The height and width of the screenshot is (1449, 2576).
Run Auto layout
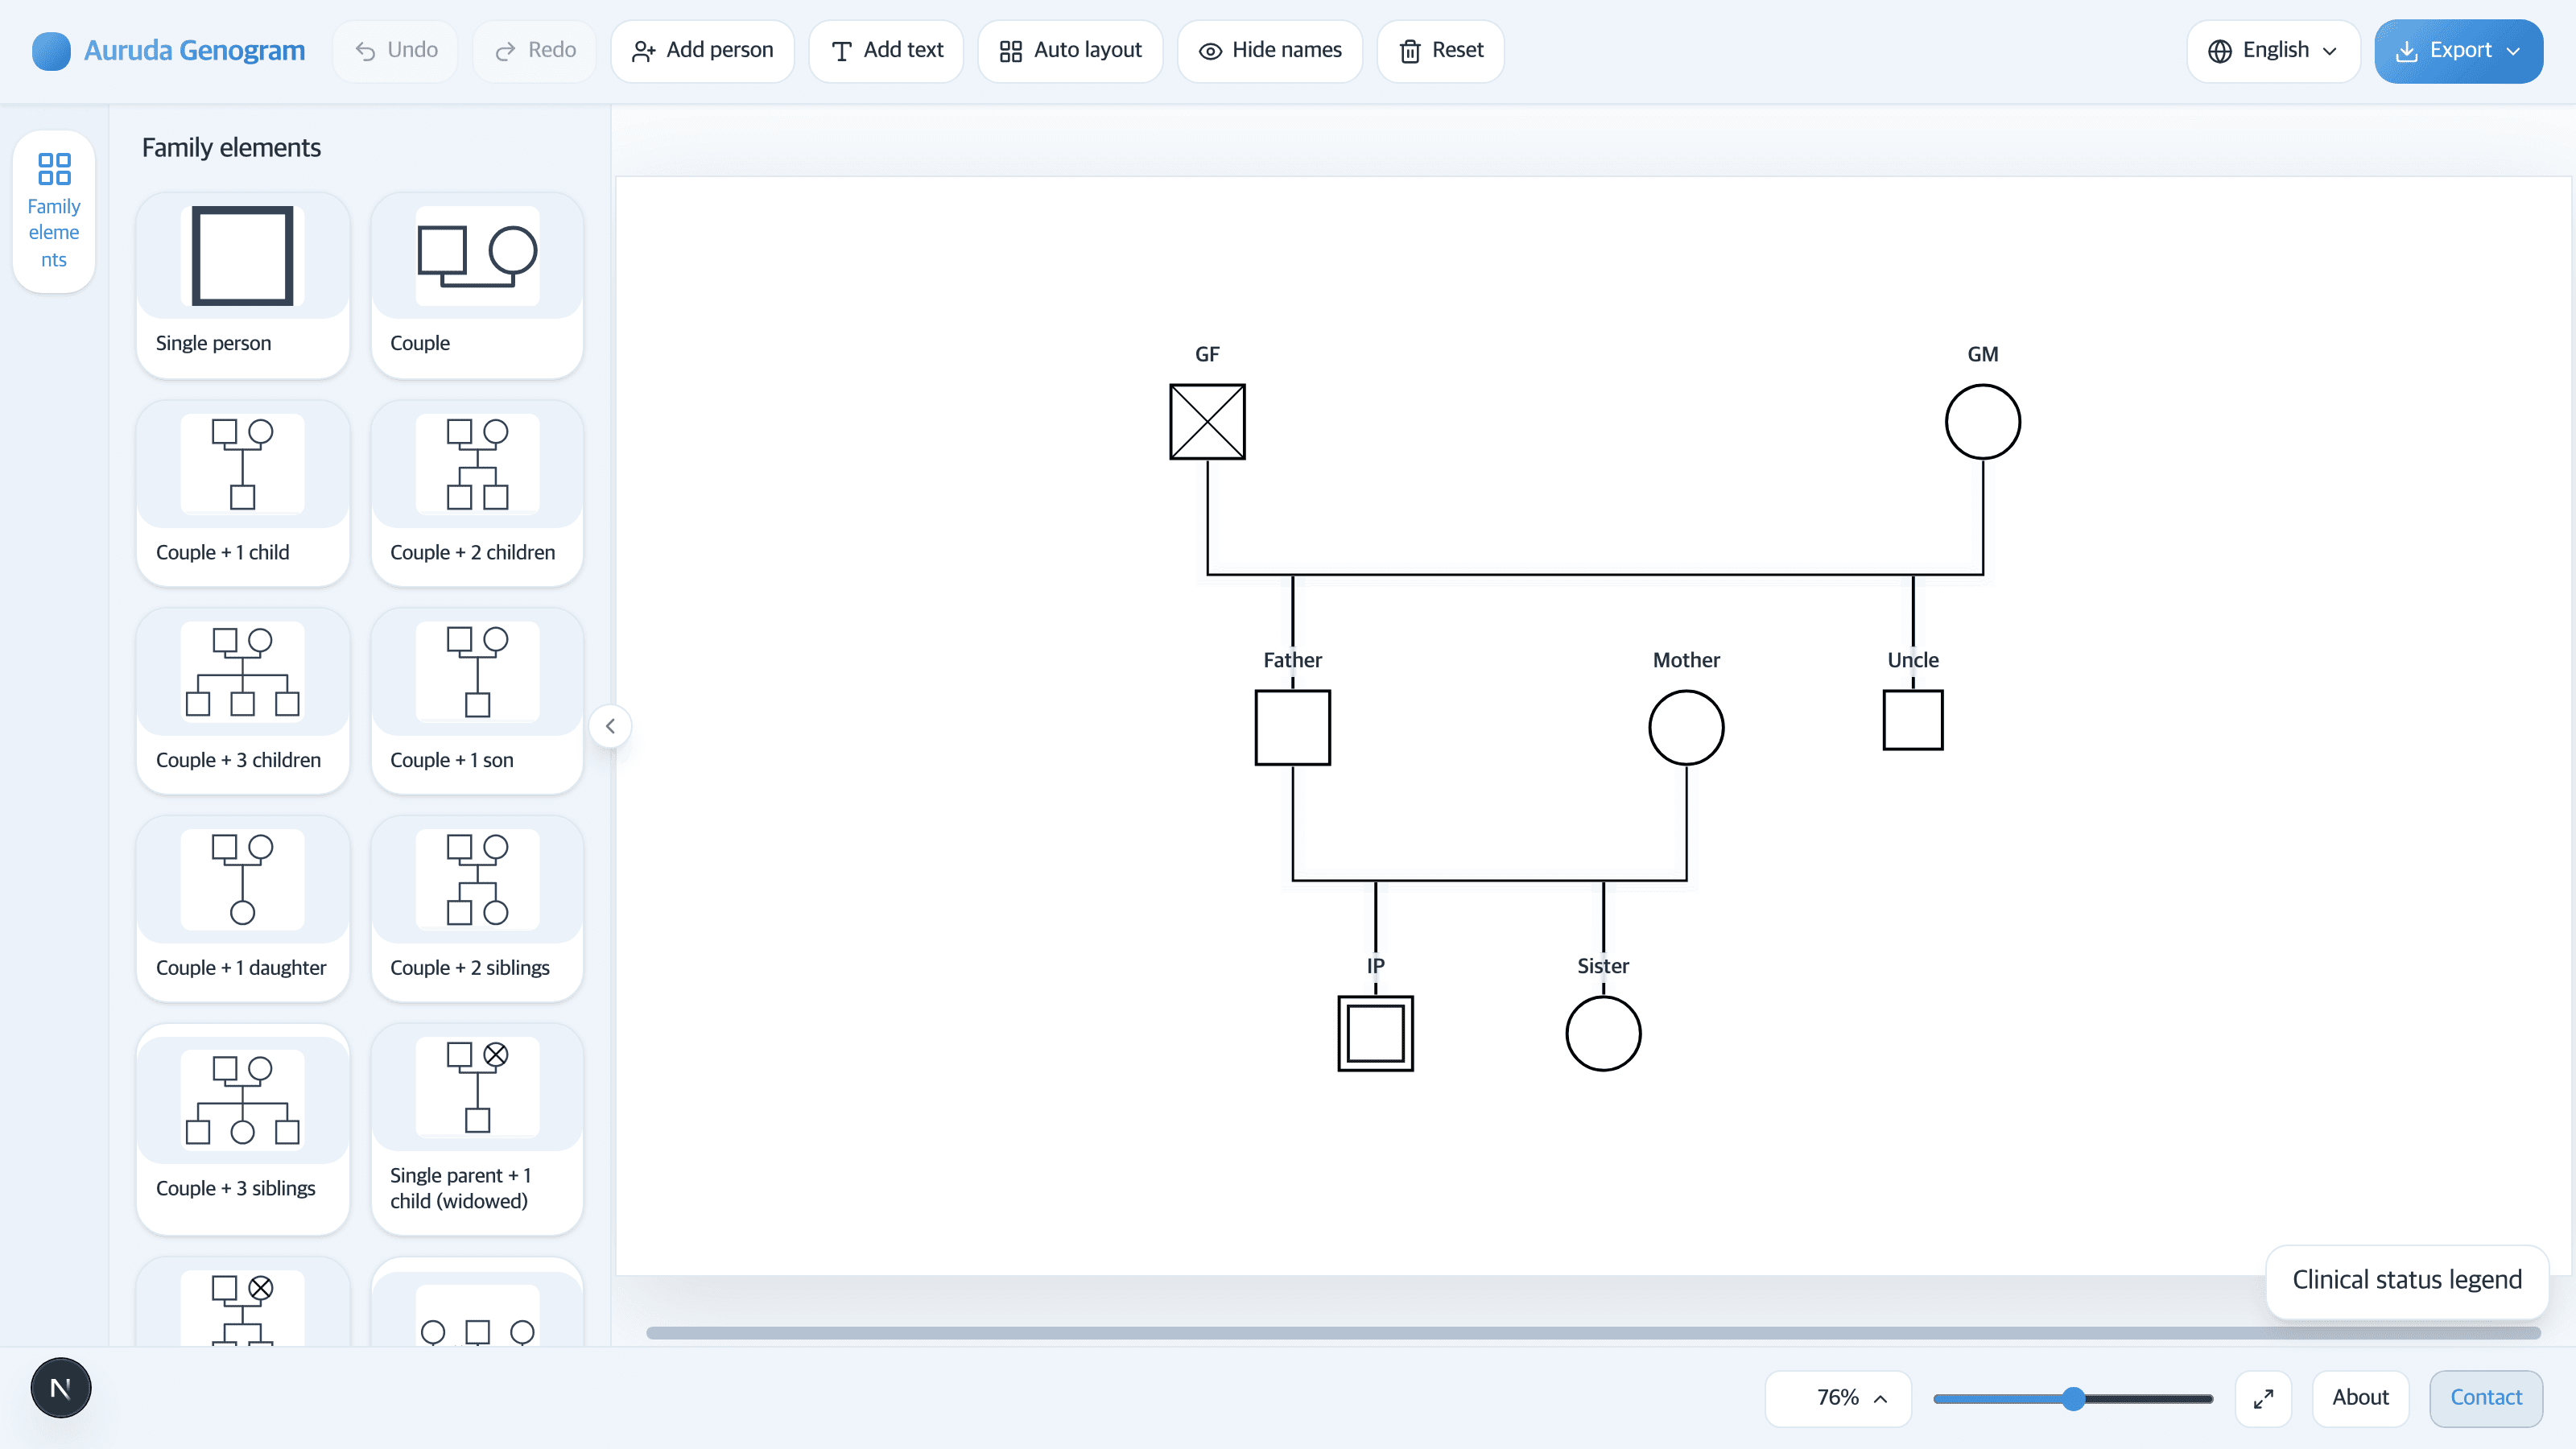[1070, 50]
